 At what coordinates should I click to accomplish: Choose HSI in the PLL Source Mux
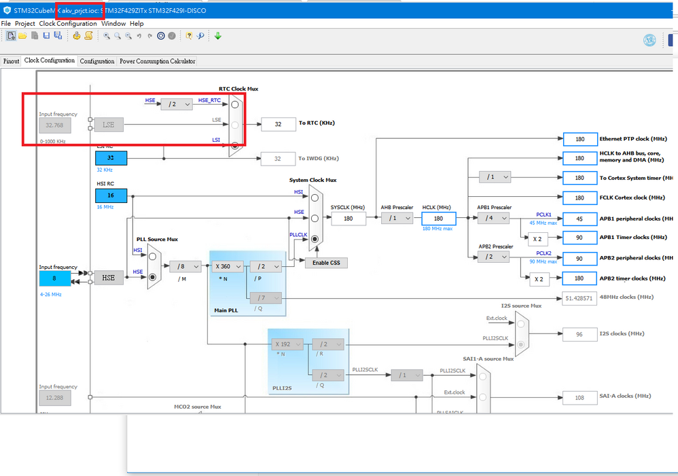152,257
